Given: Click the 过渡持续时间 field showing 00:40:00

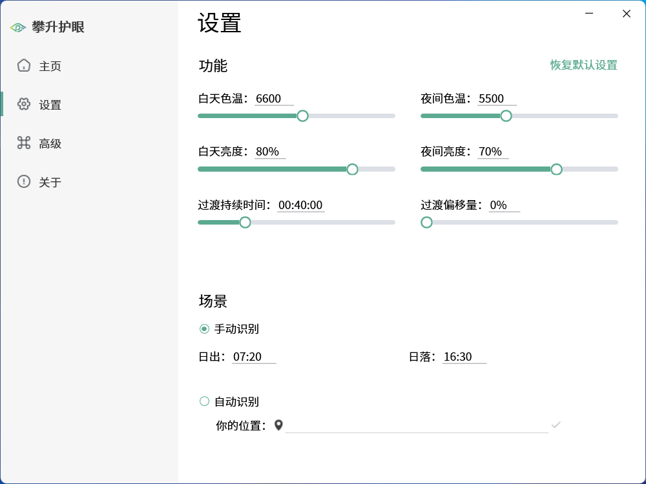Looking at the screenshot, I should pyautogui.click(x=300, y=205).
